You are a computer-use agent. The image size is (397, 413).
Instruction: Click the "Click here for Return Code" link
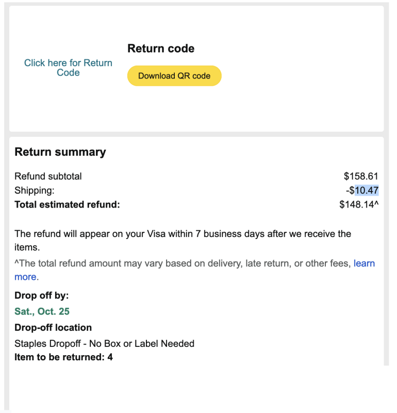pyautogui.click(x=68, y=68)
